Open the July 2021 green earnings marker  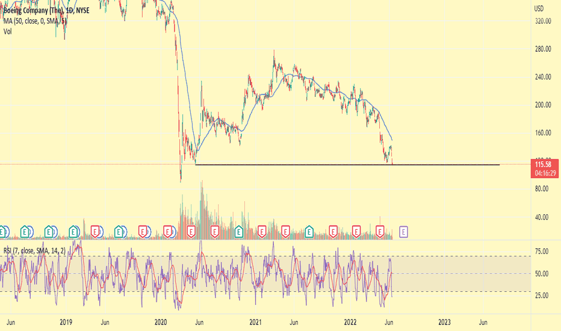(x=309, y=232)
